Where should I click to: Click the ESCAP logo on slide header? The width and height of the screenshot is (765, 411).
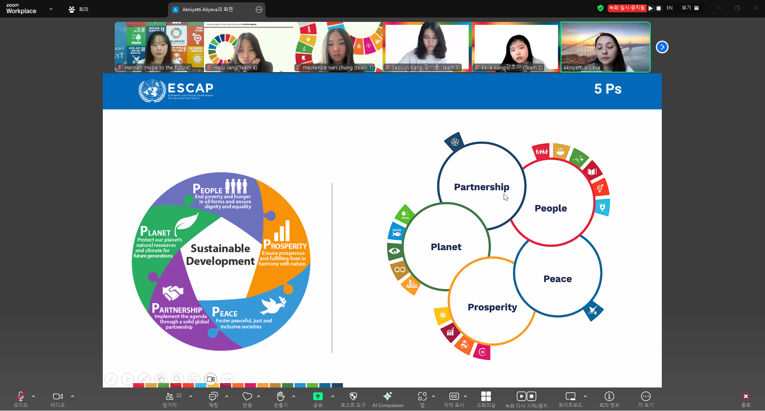(x=176, y=91)
